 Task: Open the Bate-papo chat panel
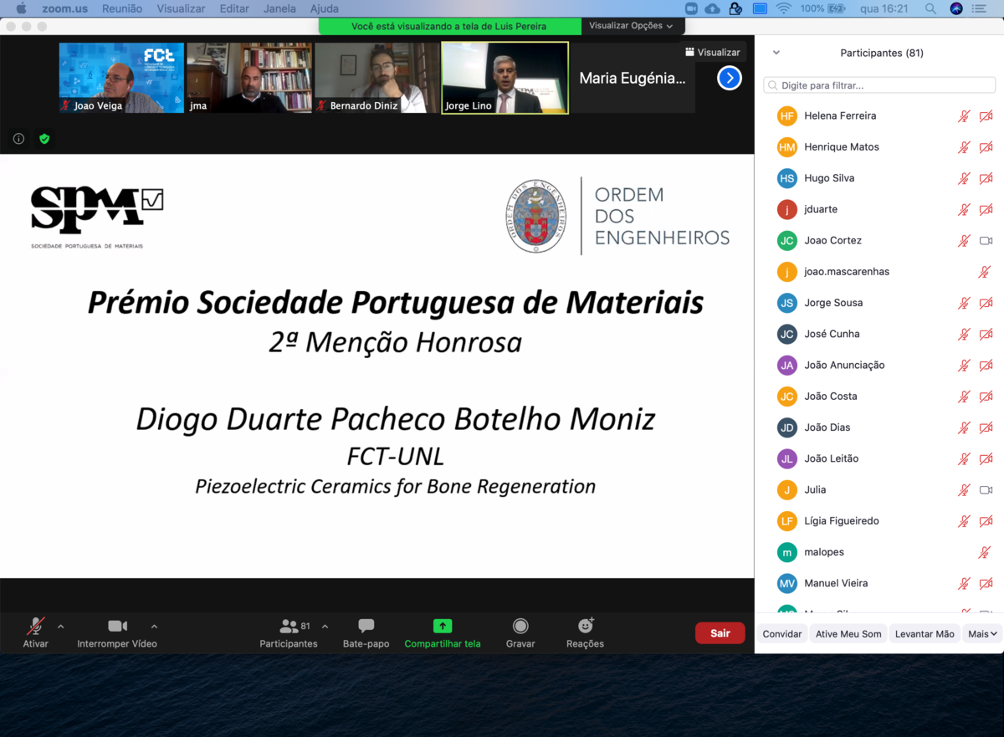click(x=366, y=633)
